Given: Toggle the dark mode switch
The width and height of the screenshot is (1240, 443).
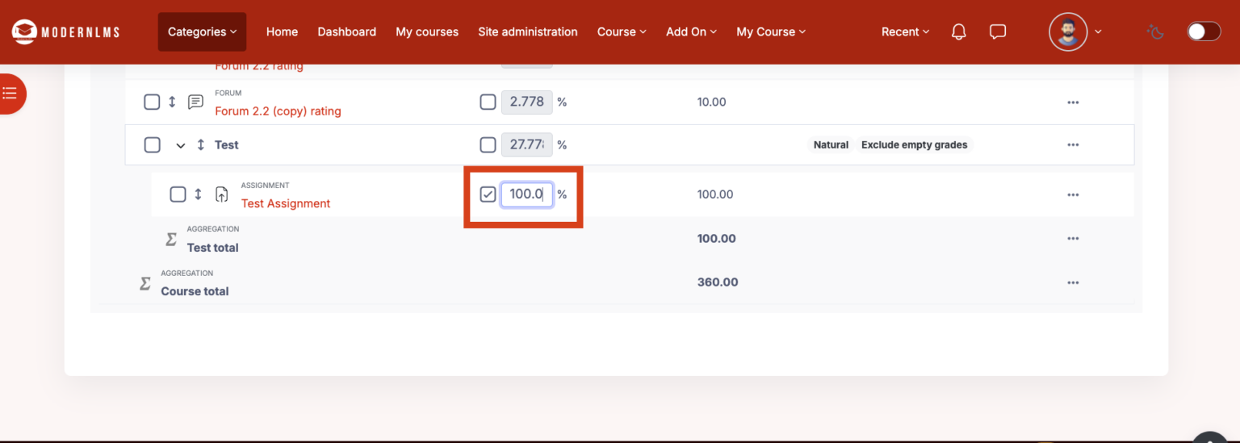Looking at the screenshot, I should [x=1204, y=31].
